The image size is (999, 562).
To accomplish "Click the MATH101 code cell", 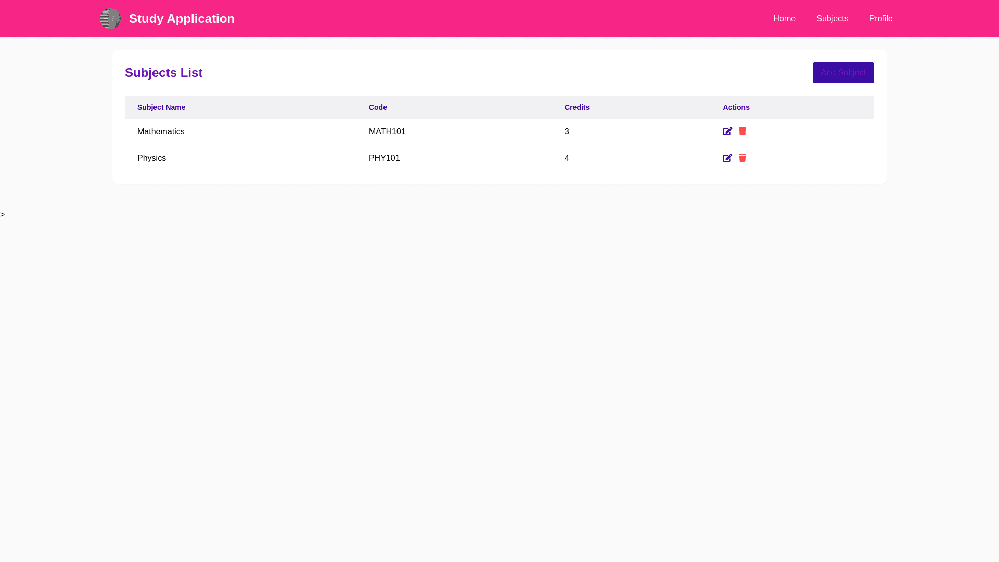I will tap(387, 132).
